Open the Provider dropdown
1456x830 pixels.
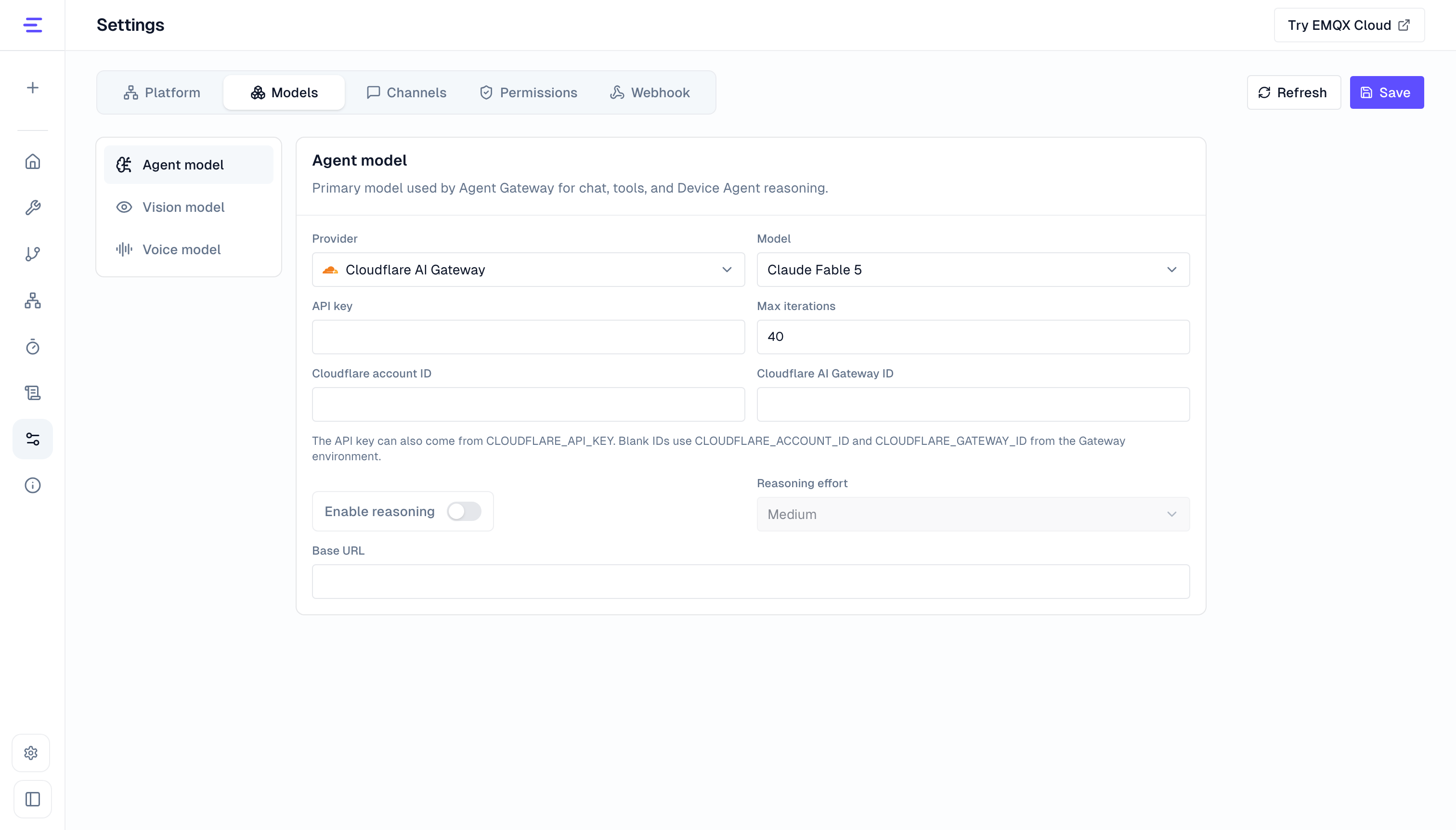point(528,270)
